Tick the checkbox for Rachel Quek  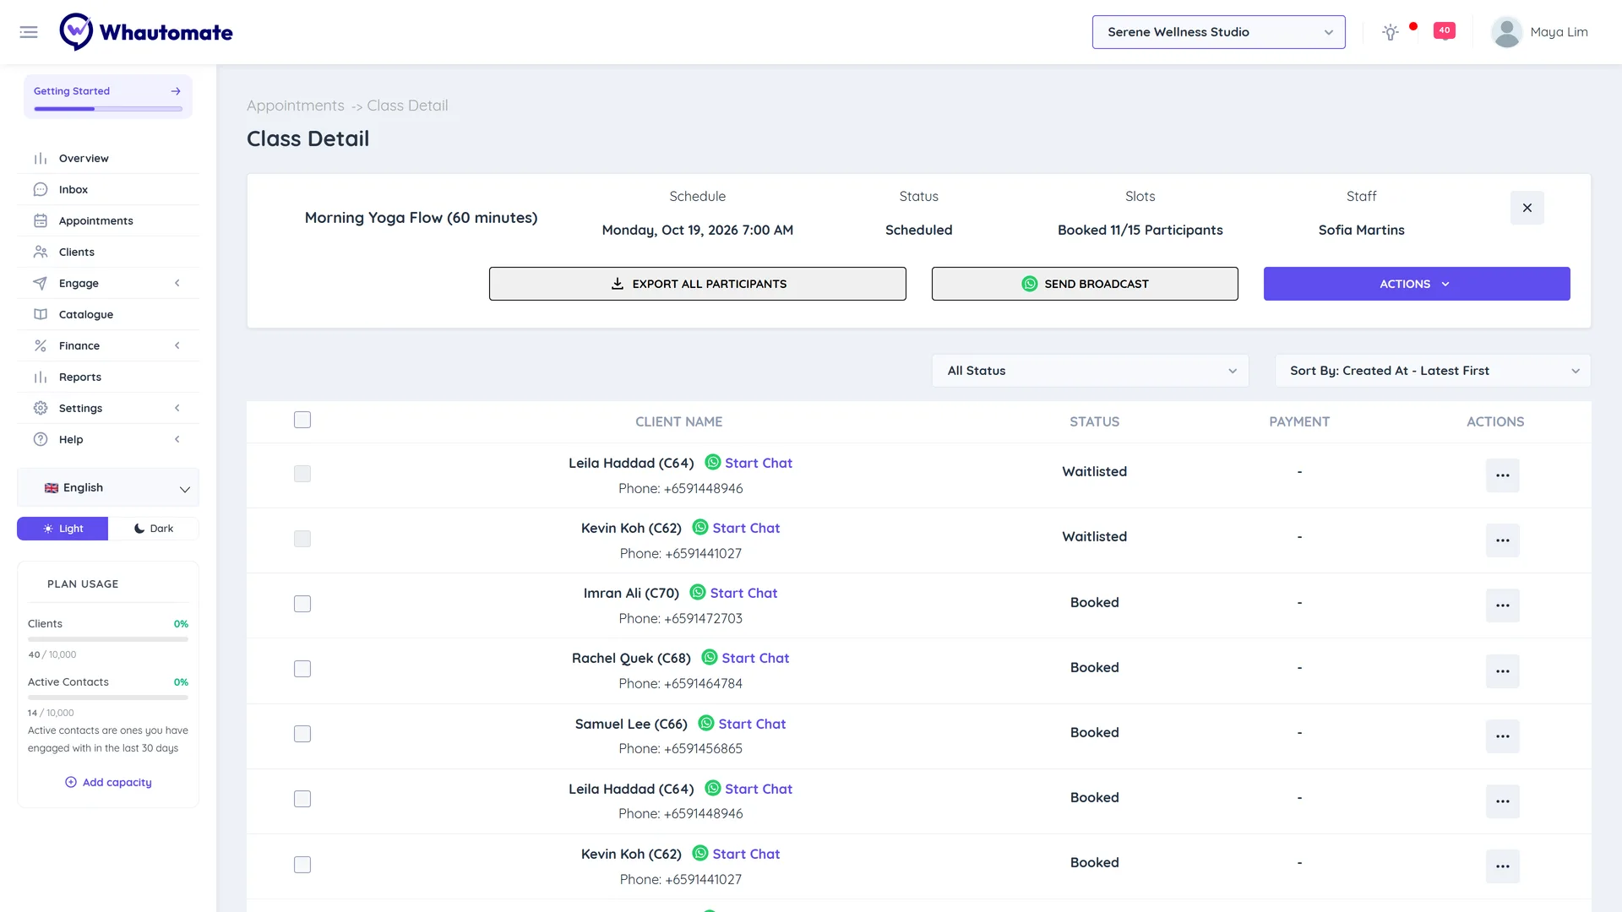pyautogui.click(x=302, y=669)
